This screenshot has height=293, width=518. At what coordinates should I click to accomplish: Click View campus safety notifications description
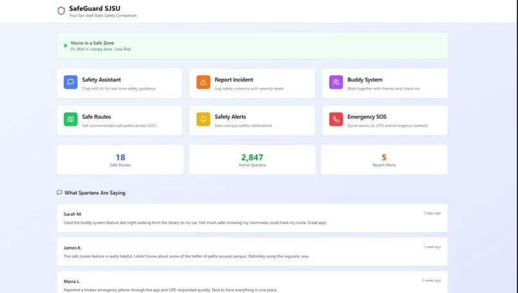click(x=244, y=126)
